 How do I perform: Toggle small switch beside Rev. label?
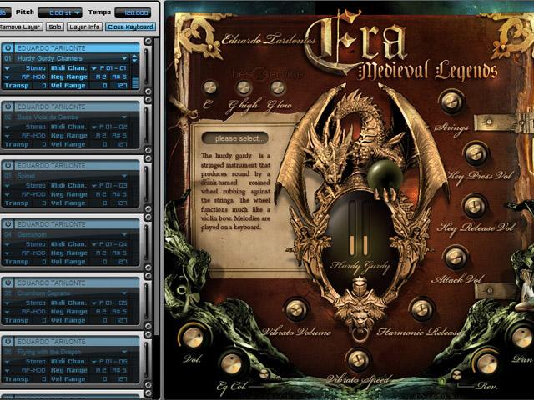[456, 374]
